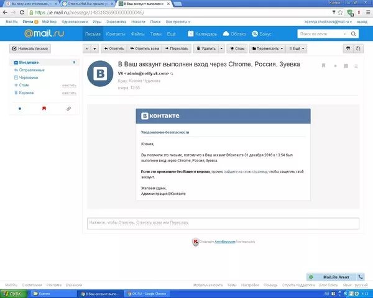
Task: Expand the toolbar Ещё dropdown
Action: pos(297,48)
